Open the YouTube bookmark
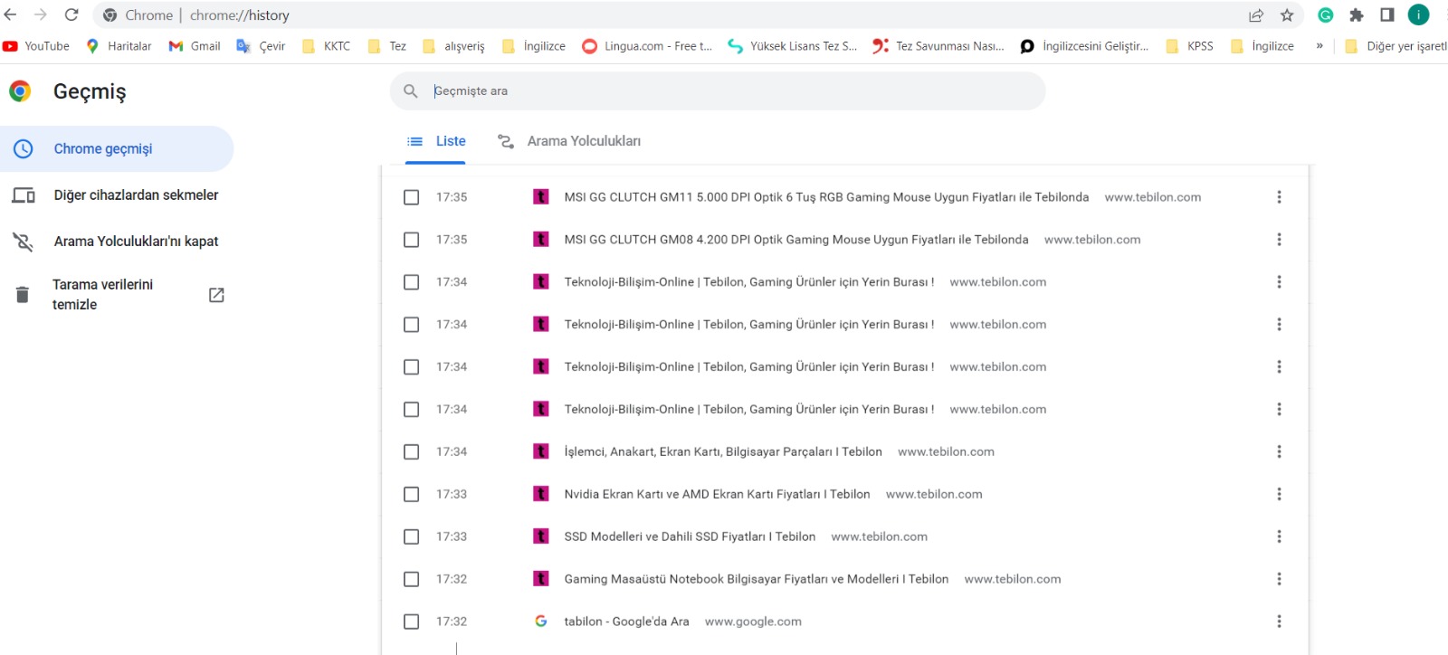The image size is (1448, 655). [36, 46]
